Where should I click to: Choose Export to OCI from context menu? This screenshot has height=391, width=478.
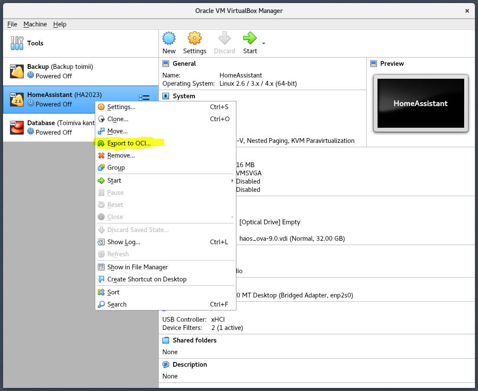coord(129,143)
